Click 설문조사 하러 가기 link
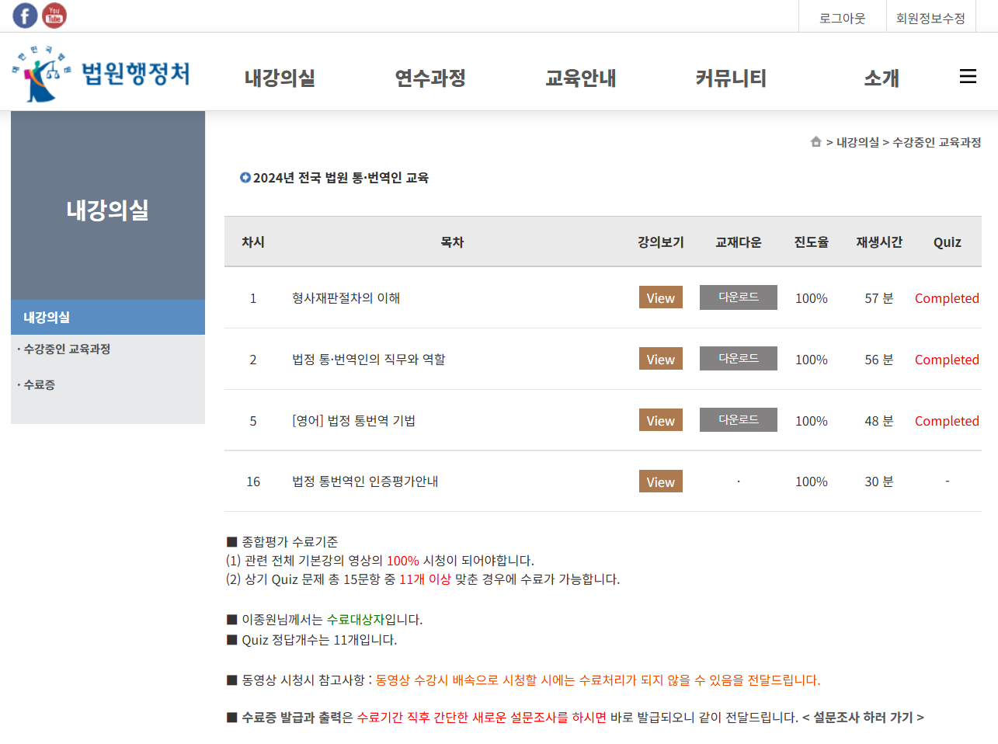Viewport: 998px width, 744px height. [863, 718]
